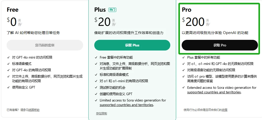Click the checkmark beside "标准语音模式"

tap(8, 64)
